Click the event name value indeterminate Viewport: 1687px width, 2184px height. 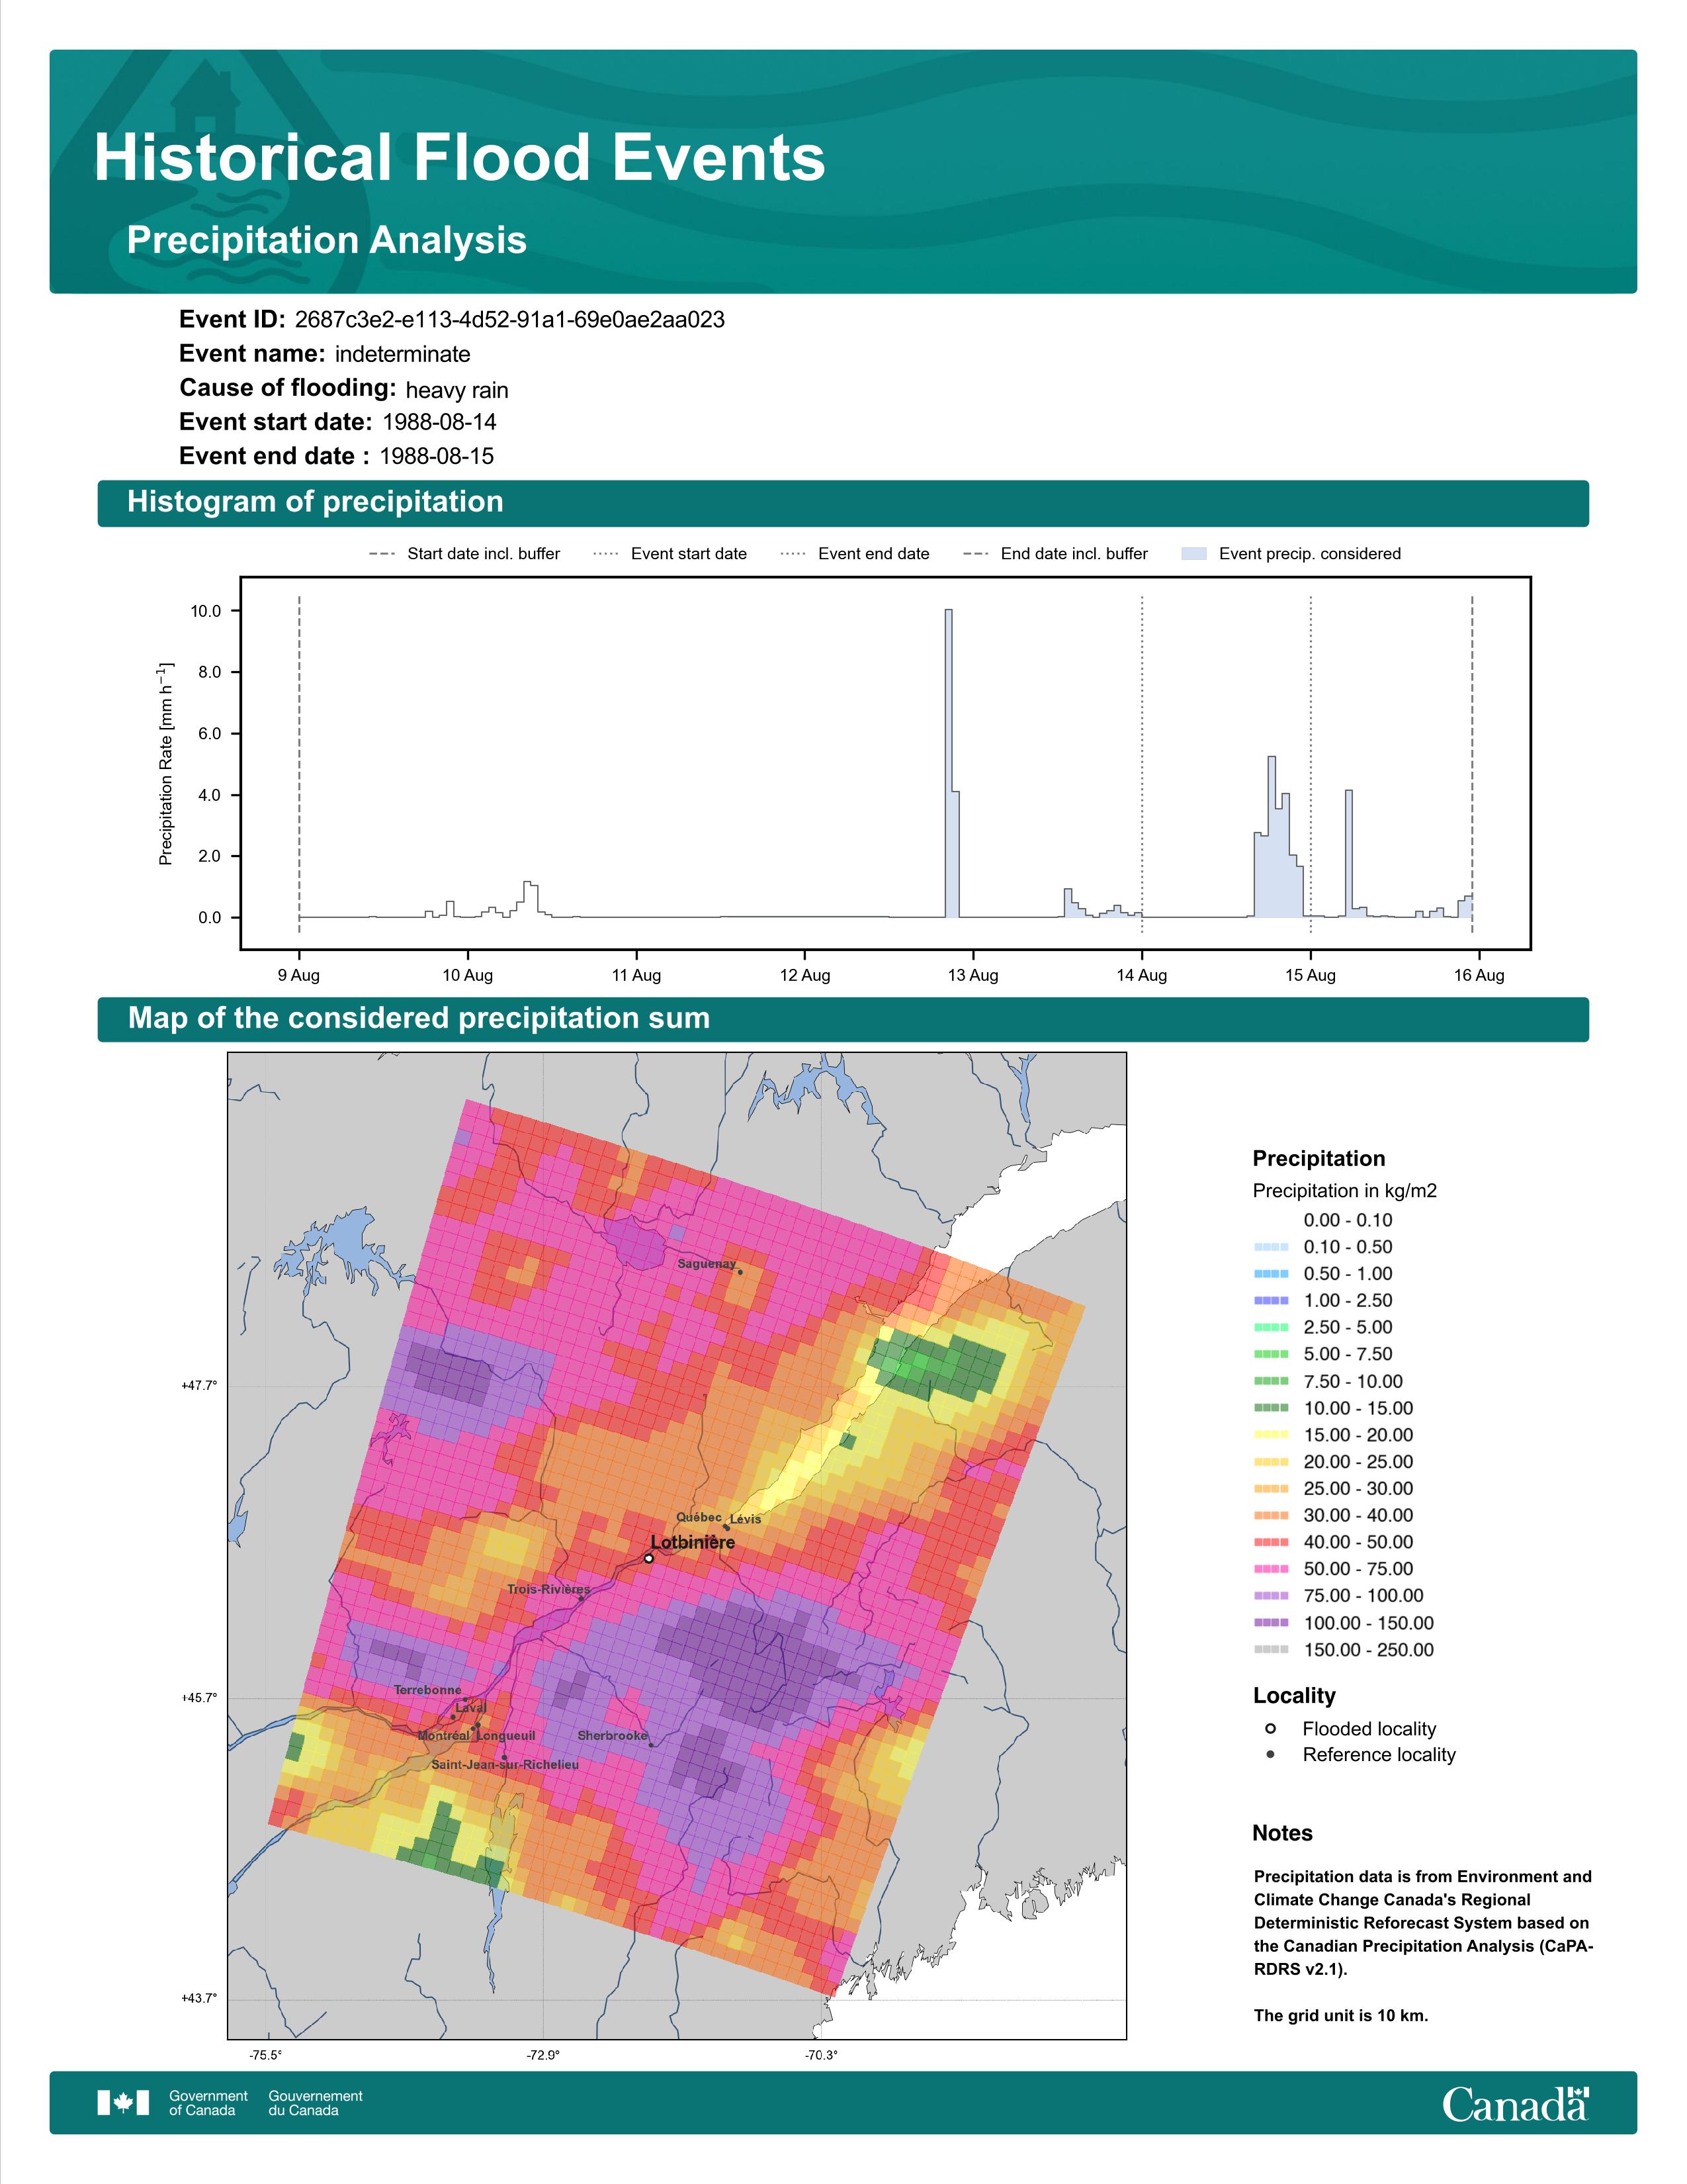coord(403,354)
